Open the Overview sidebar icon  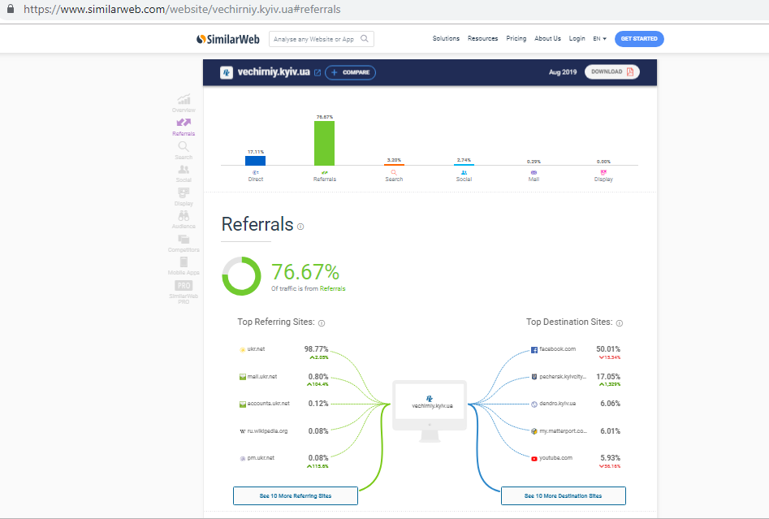point(184,100)
